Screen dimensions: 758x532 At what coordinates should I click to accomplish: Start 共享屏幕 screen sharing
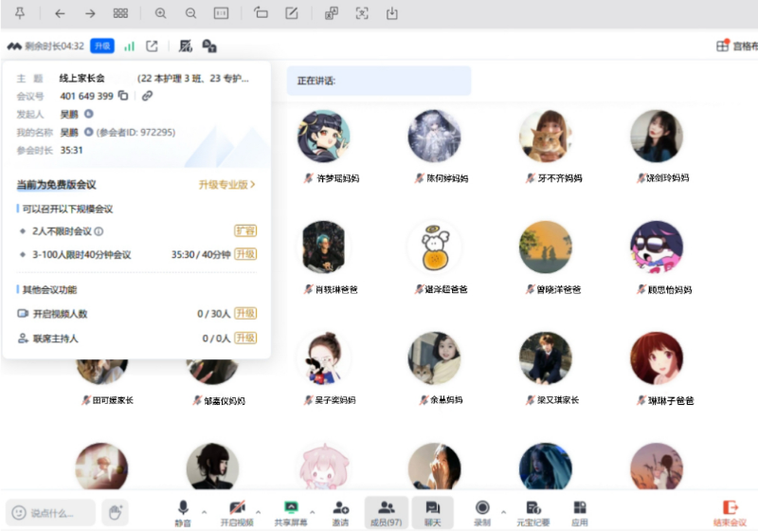tap(291, 513)
